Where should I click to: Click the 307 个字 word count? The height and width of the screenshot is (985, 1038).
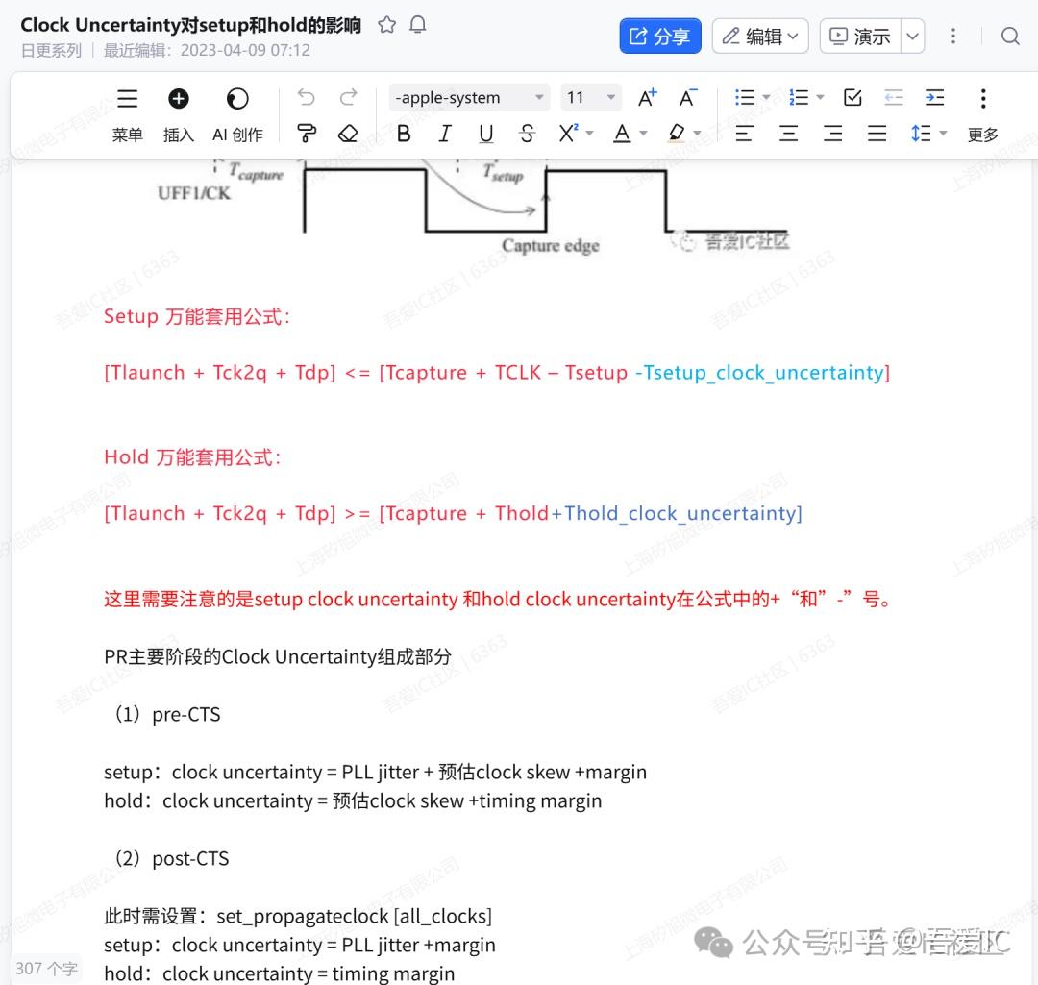[x=46, y=969]
